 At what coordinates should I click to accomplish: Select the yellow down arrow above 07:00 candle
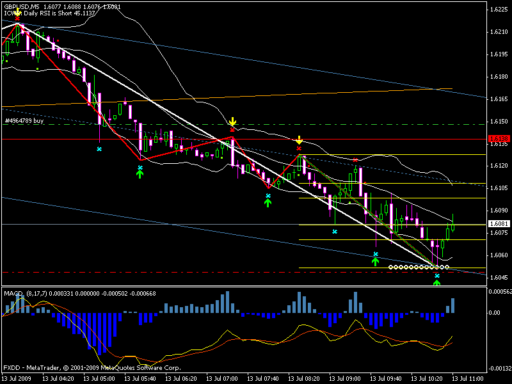[x=232, y=122]
